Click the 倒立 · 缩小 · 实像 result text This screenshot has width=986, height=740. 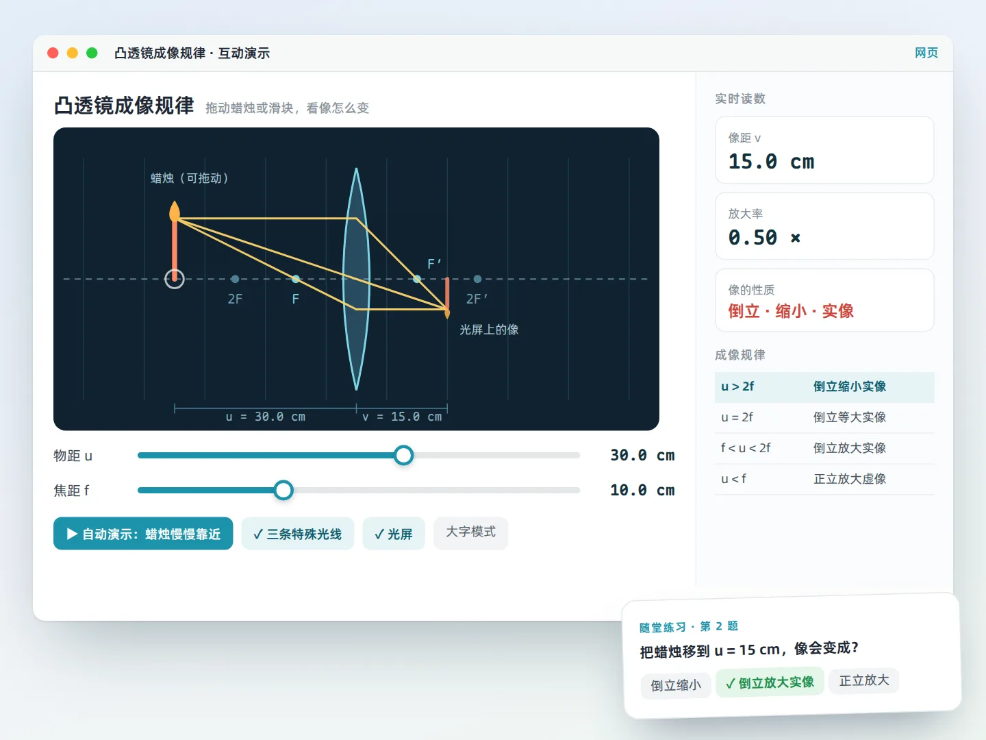(x=791, y=311)
